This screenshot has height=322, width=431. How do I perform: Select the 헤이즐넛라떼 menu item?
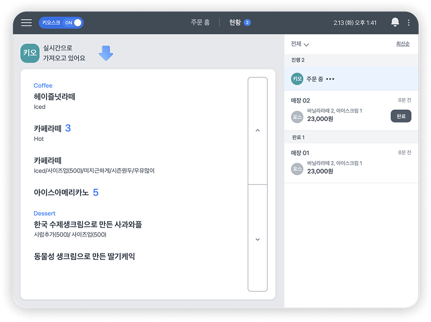pos(54,97)
